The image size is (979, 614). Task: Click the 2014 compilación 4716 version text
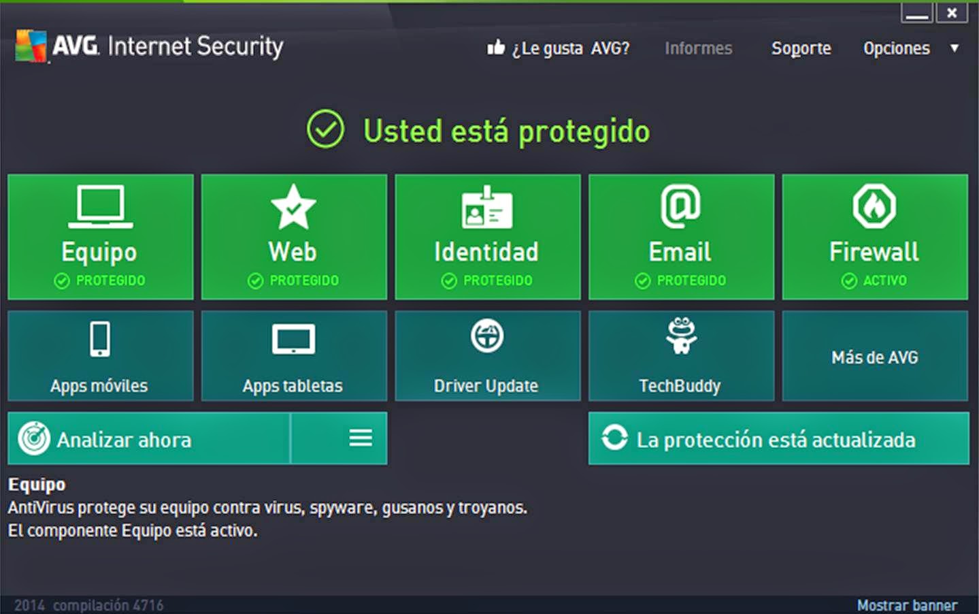(x=89, y=605)
